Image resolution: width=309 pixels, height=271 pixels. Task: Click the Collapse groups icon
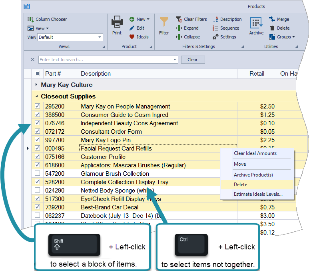(179, 37)
